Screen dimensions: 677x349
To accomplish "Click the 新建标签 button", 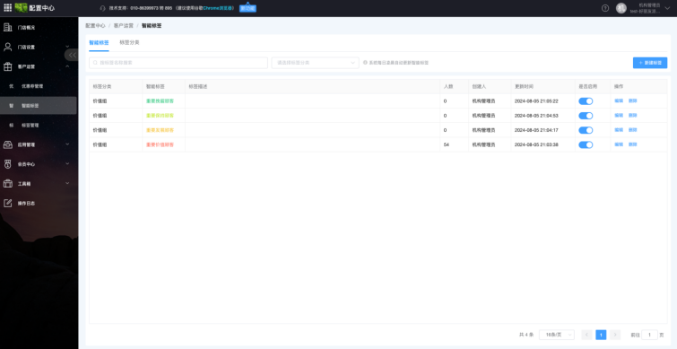I will pos(650,63).
